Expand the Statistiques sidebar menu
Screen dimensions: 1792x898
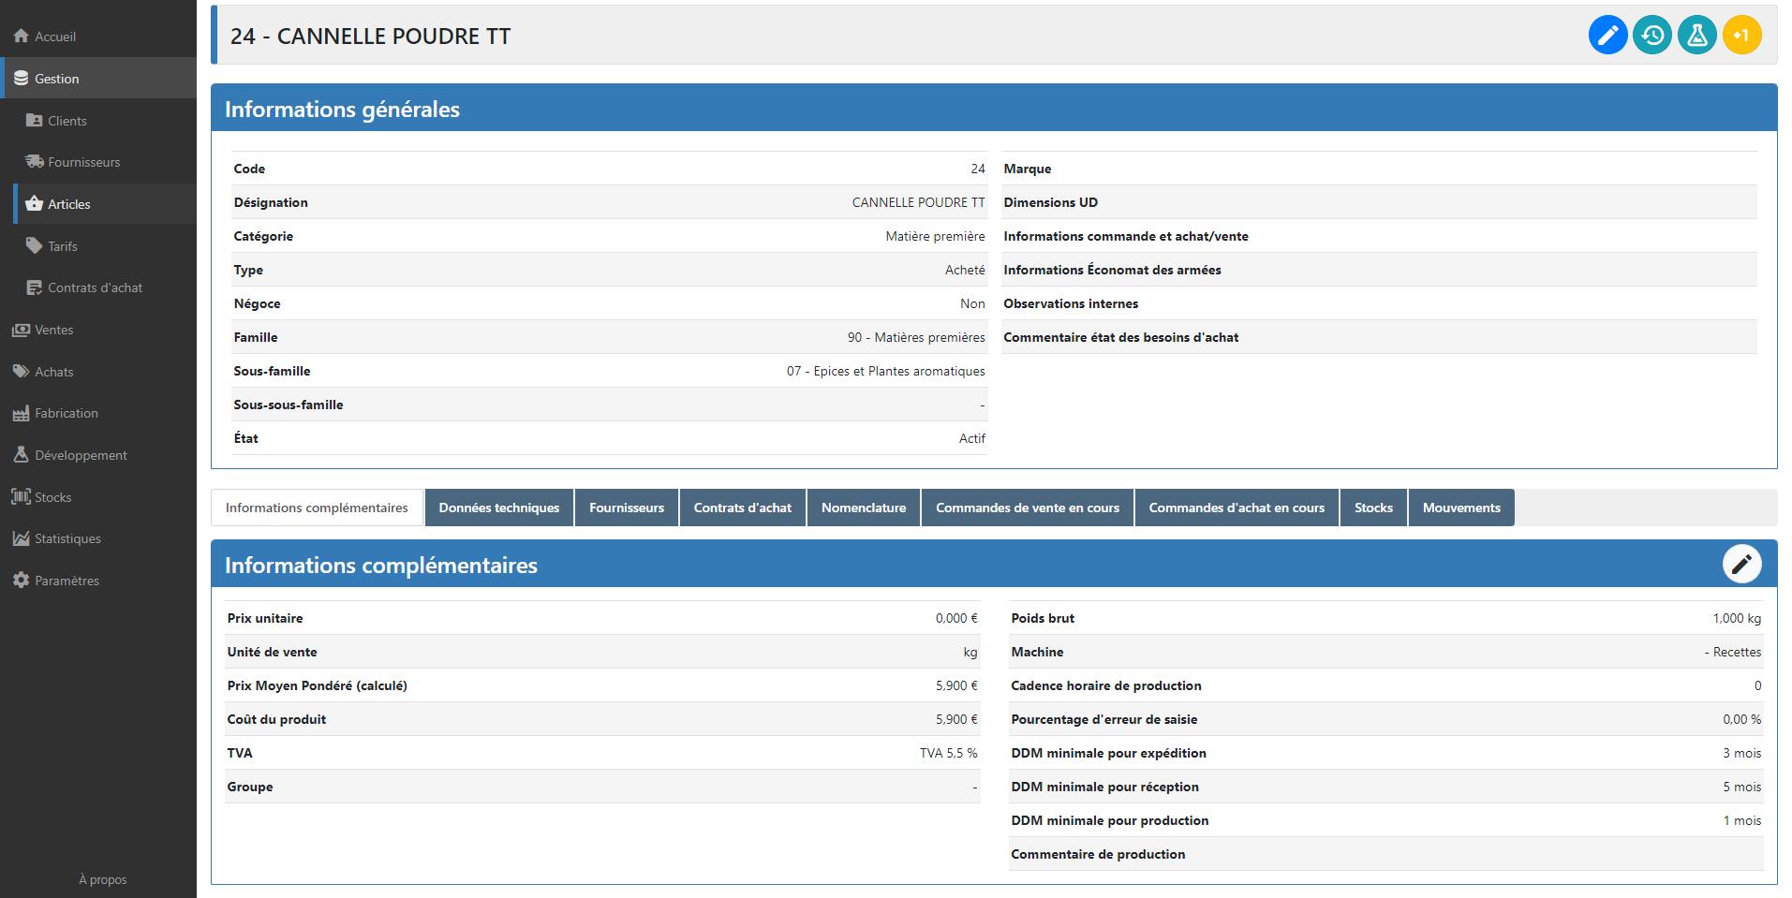98,538
